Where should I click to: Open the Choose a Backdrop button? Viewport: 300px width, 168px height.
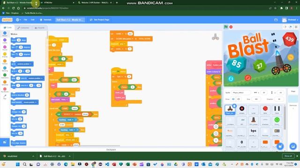click(293, 146)
